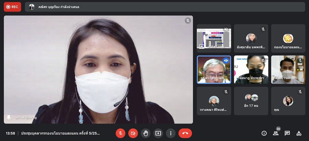Click the red REC recording indicator
Image resolution: width=309 pixels, height=141 pixels.
(12, 7)
